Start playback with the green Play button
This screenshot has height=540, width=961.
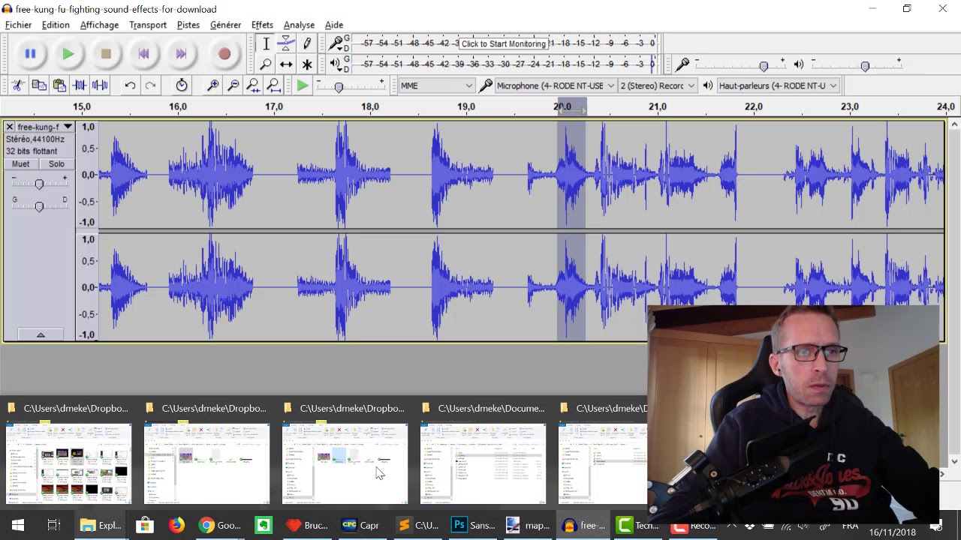[68, 54]
